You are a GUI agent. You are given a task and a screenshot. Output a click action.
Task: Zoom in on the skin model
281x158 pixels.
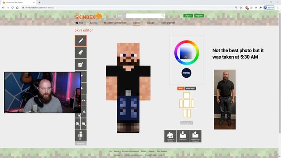[x=78, y=124]
